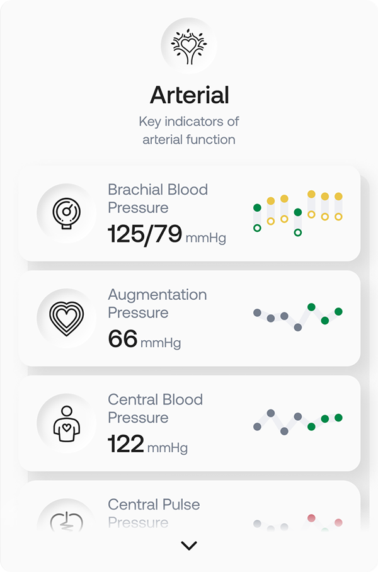Select the Central Blood Pressure label
This screenshot has height=572, width=378.
coord(155,408)
